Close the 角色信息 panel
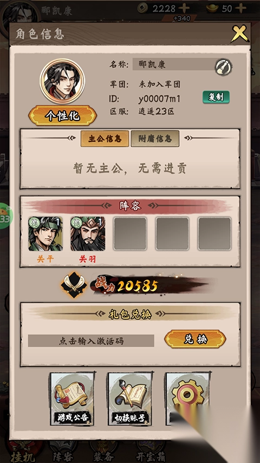This screenshot has height=463, width=260. [x=239, y=33]
